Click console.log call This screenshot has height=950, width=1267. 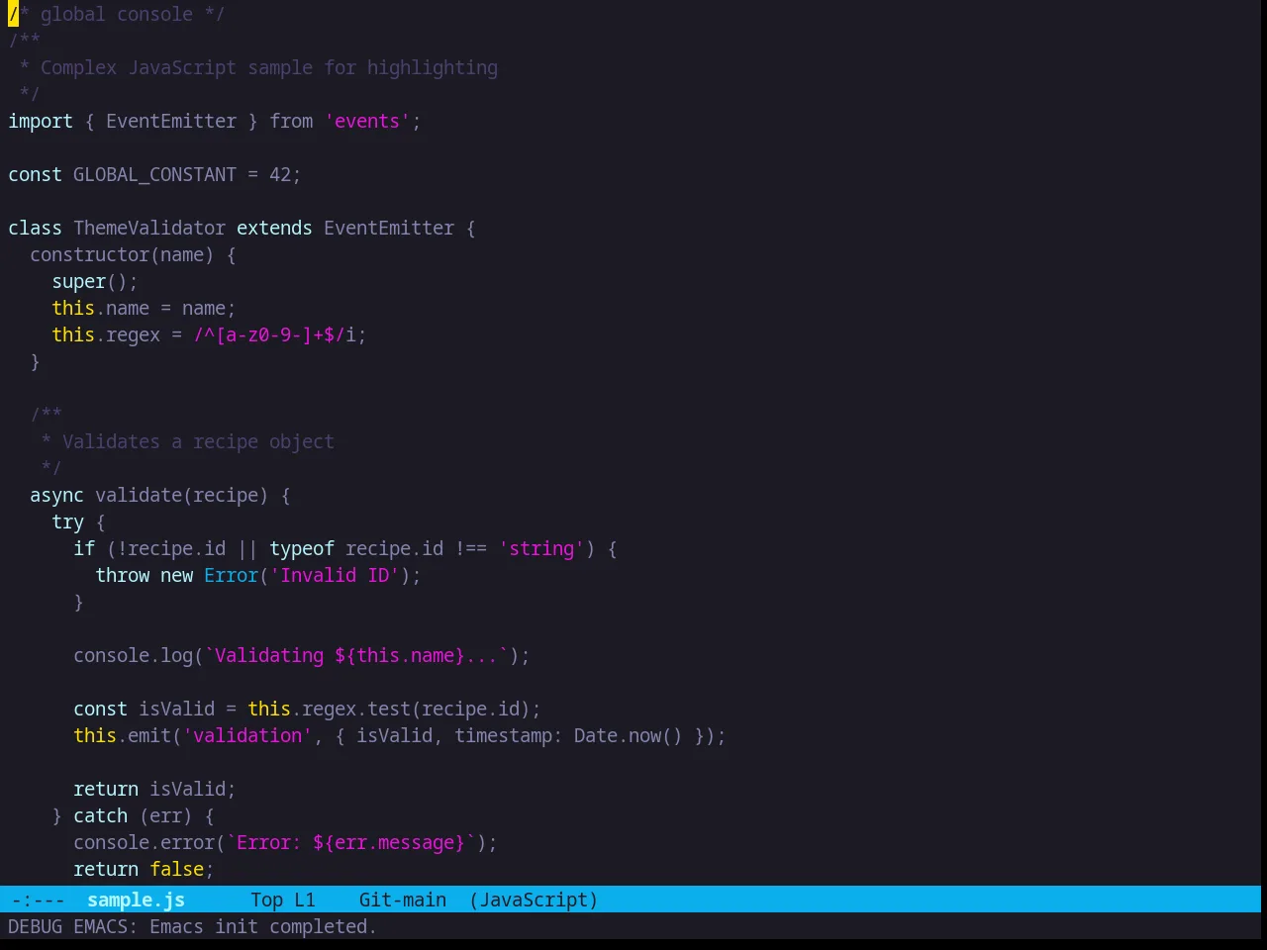tap(133, 655)
